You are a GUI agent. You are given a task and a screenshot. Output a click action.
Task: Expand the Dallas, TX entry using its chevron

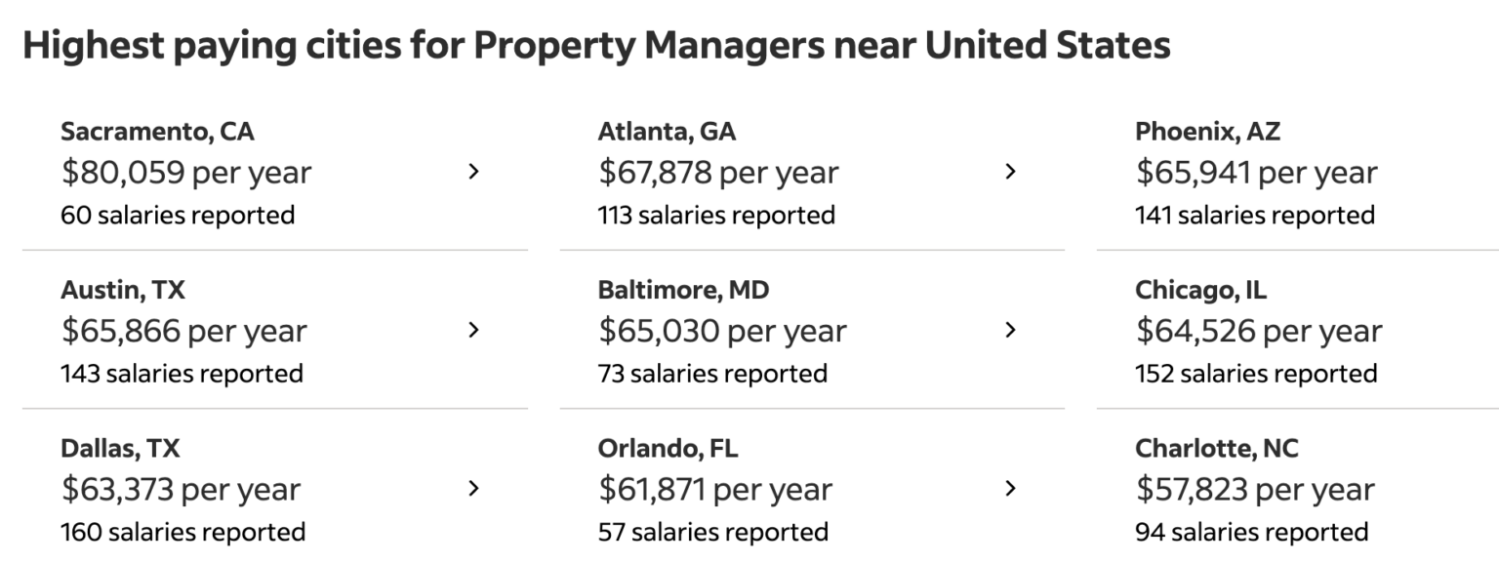473,488
